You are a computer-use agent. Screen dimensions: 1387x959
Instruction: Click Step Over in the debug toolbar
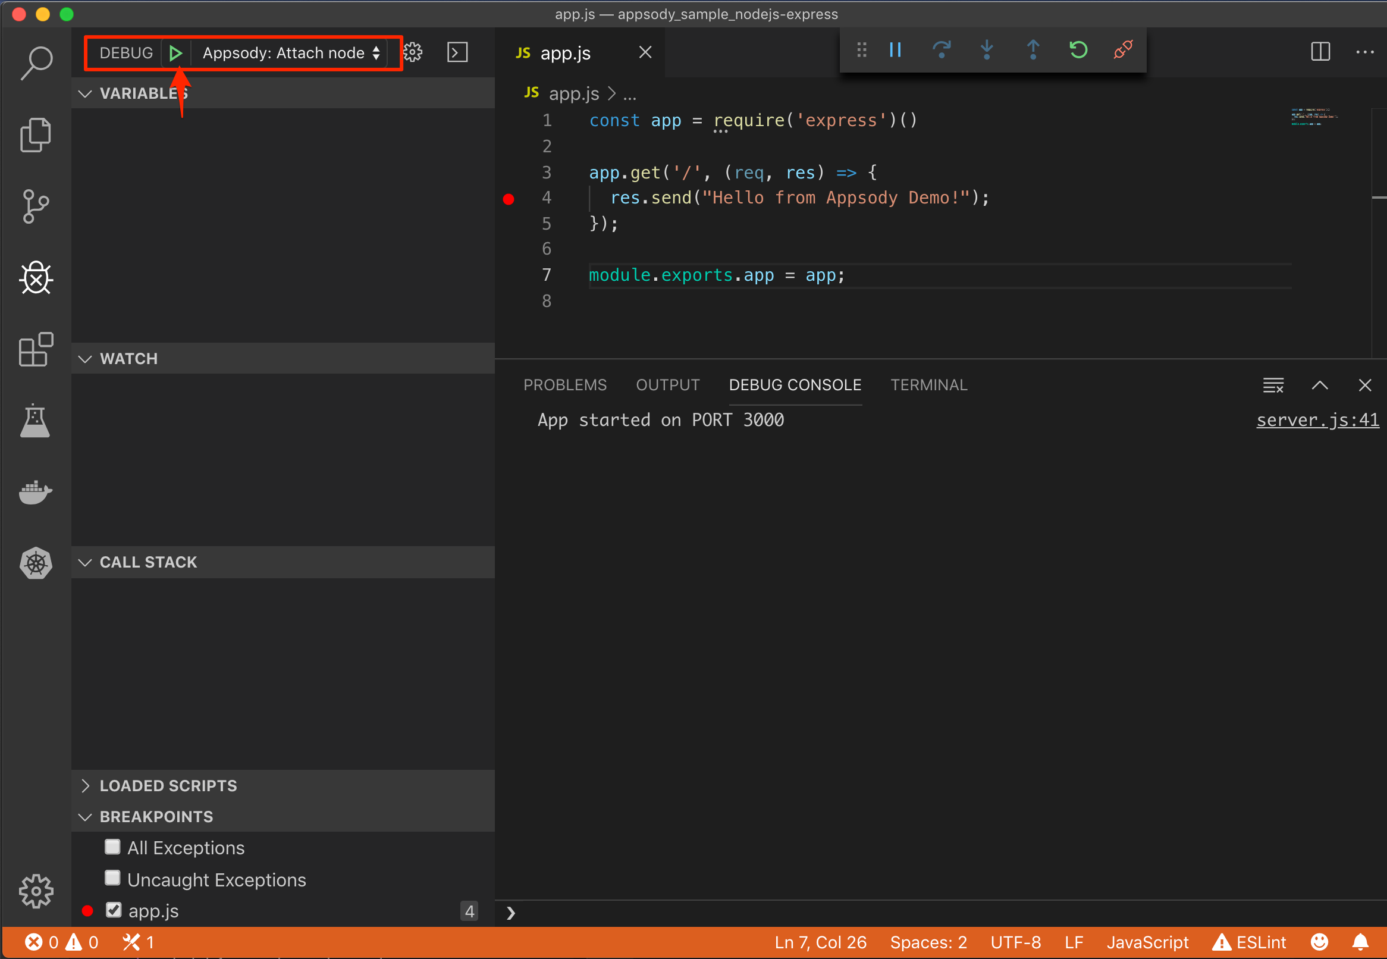click(942, 50)
